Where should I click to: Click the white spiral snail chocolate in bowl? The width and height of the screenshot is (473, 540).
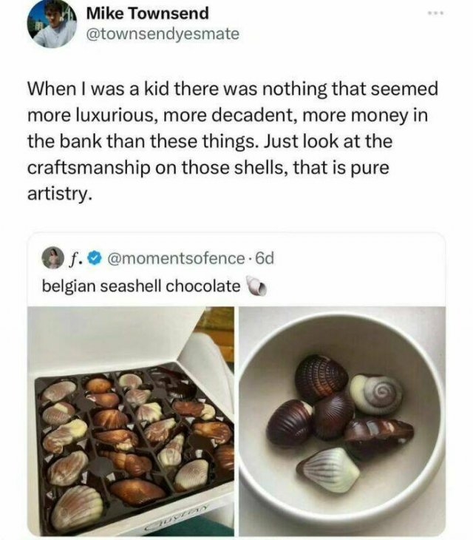coord(375,394)
